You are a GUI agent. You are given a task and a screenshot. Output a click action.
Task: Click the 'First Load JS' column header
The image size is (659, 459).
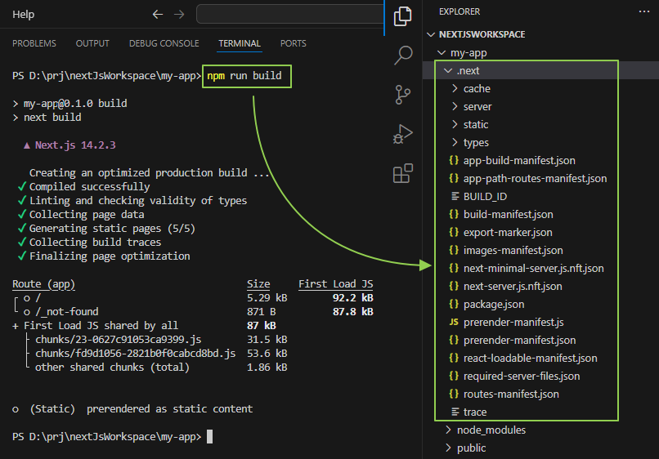(x=336, y=284)
